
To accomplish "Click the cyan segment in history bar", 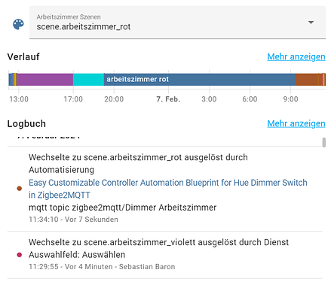I will click(88, 80).
